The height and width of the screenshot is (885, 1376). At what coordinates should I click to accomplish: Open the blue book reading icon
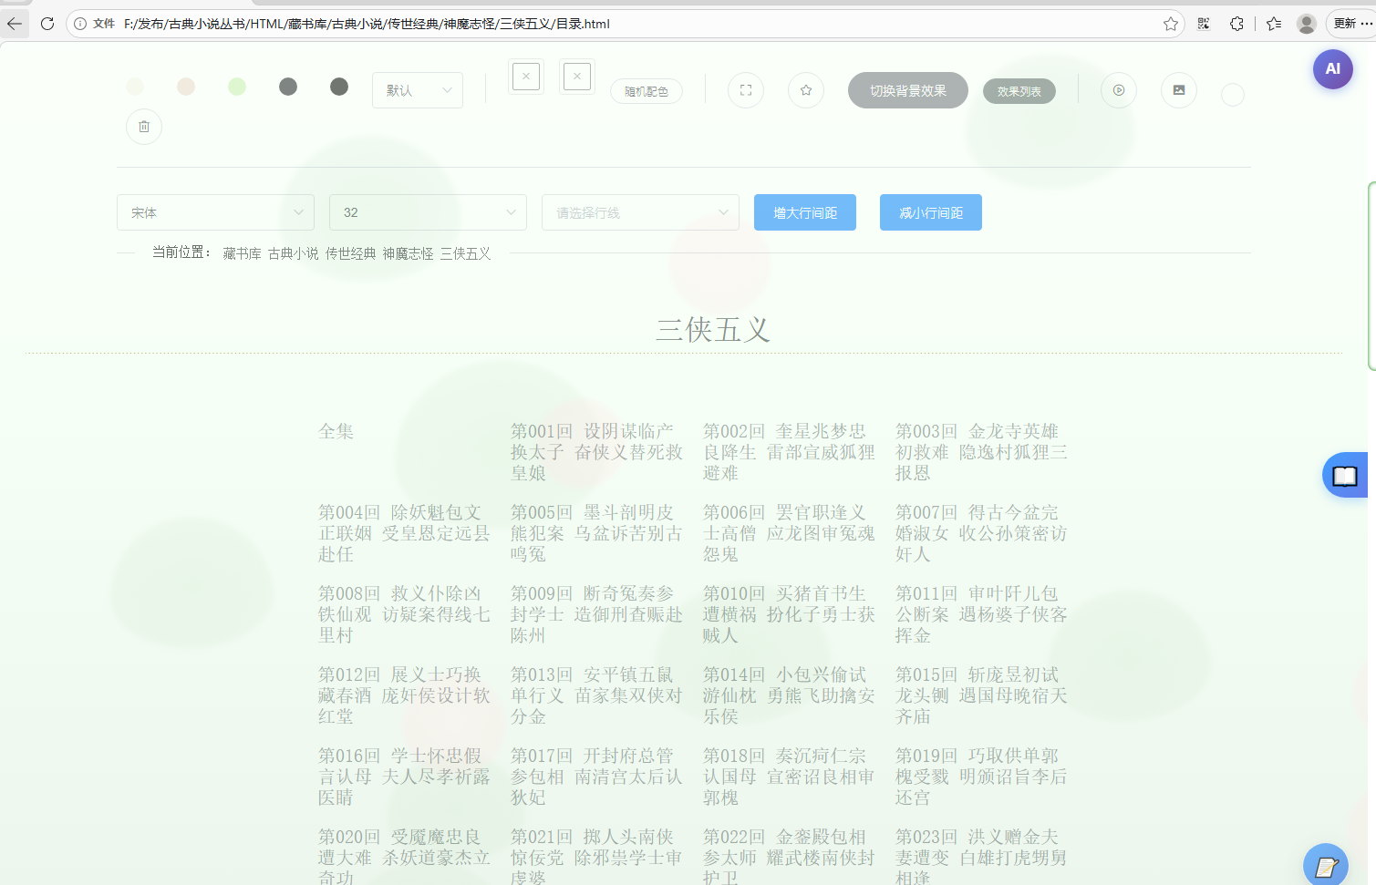[x=1345, y=475]
